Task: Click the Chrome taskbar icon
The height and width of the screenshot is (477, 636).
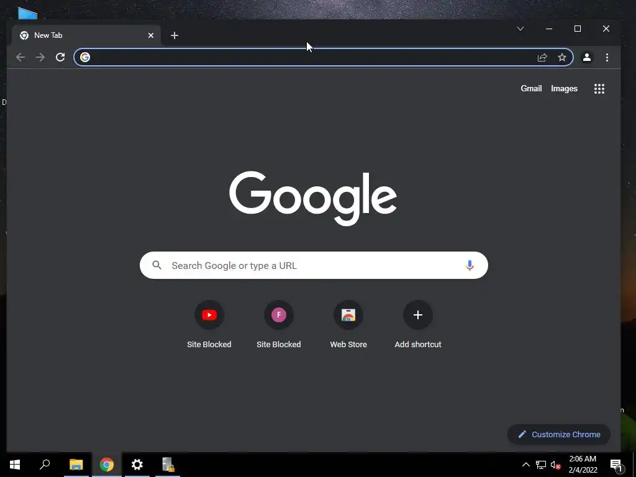Action: point(107,465)
